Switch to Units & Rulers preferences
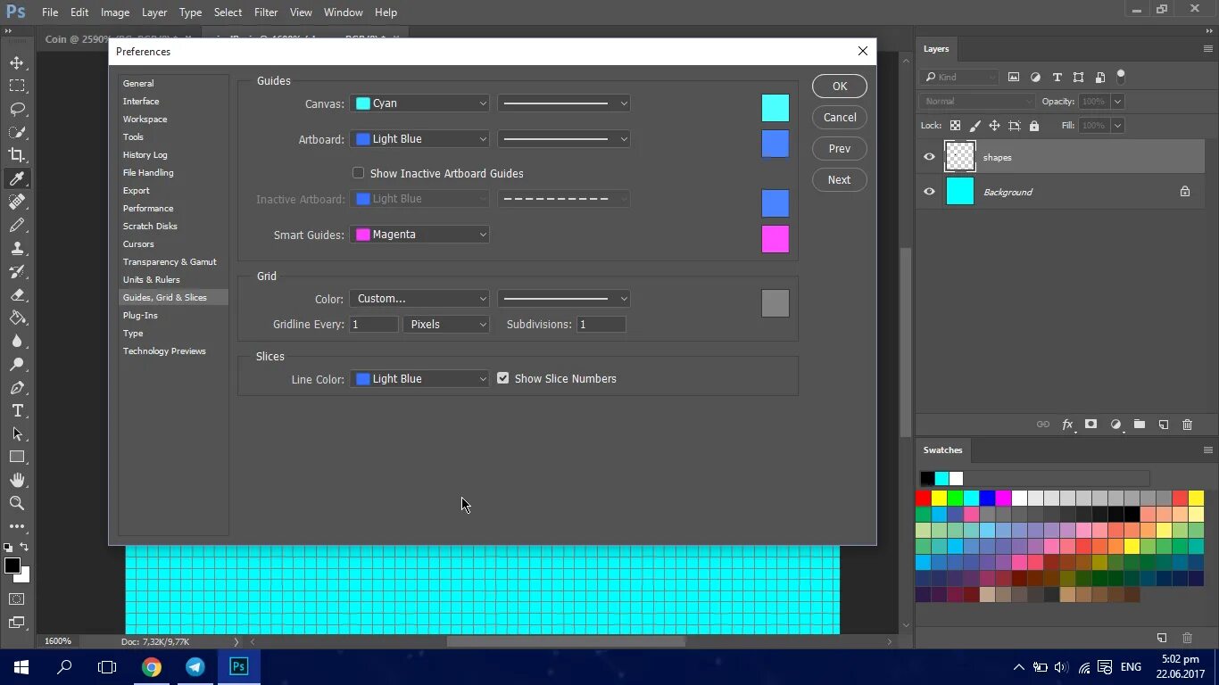Image resolution: width=1219 pixels, height=685 pixels. 152,279
